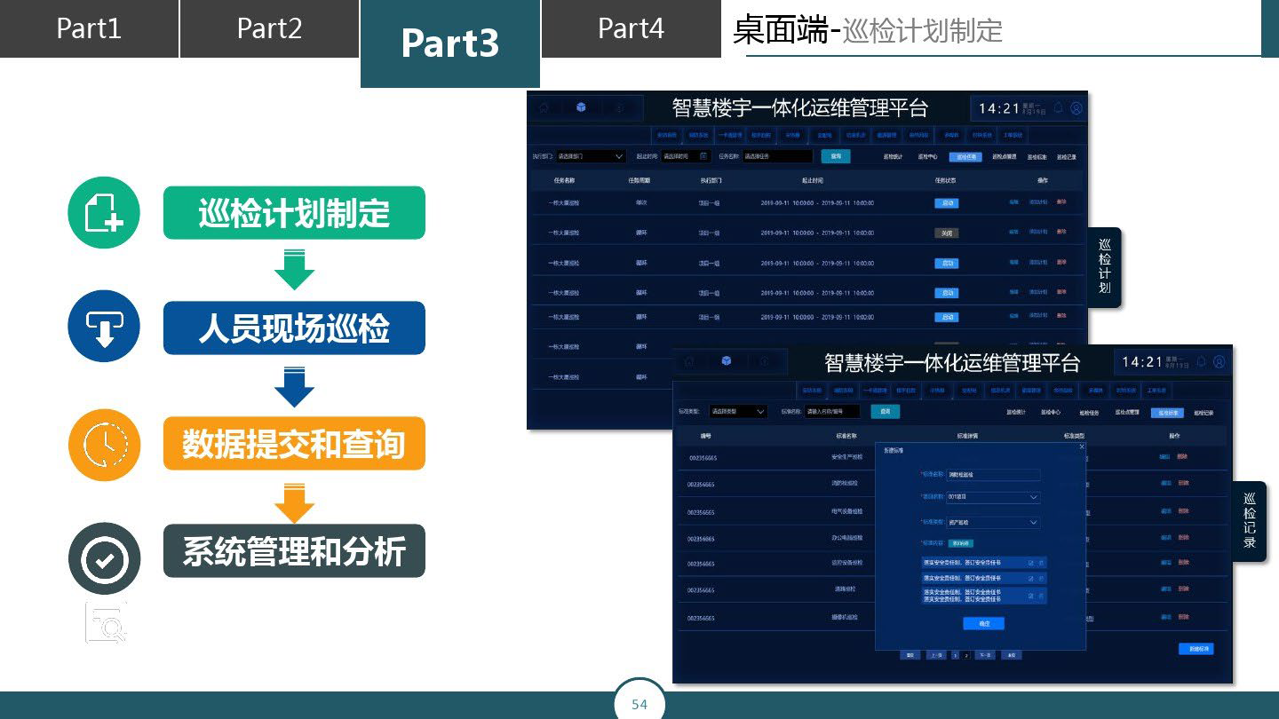Click the 巡检计划 side label tab

pyautogui.click(x=1105, y=266)
